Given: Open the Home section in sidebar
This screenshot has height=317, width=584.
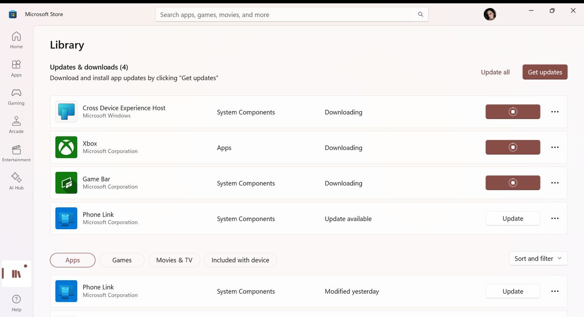Looking at the screenshot, I should [16, 40].
